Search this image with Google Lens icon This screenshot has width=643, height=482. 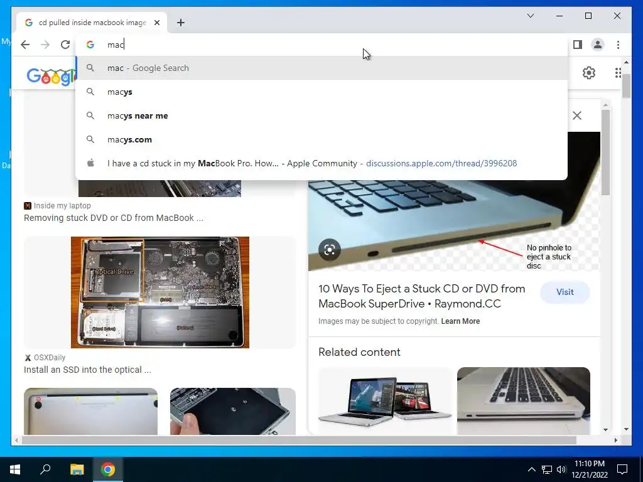click(x=329, y=250)
